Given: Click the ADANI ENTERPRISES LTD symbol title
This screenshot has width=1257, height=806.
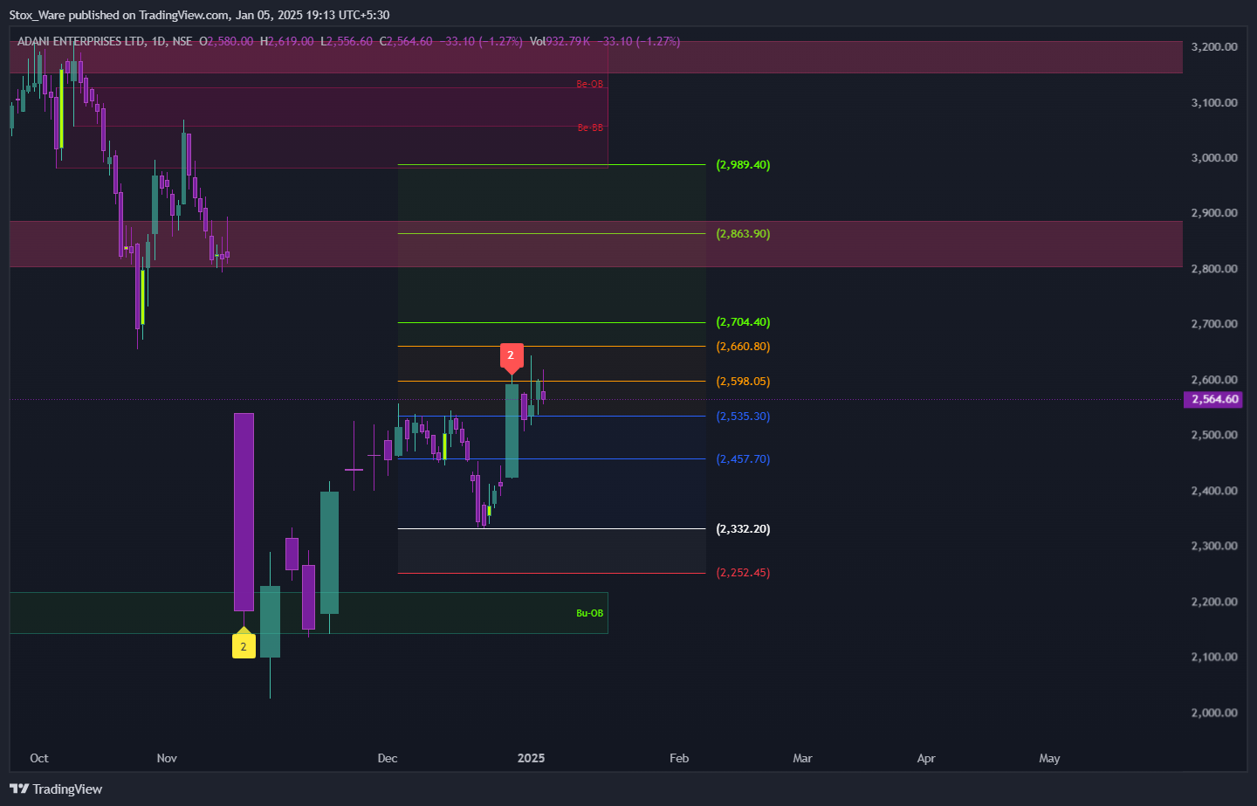Looking at the screenshot, I should (x=81, y=41).
